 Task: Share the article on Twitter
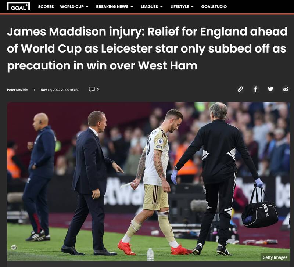coord(270,89)
